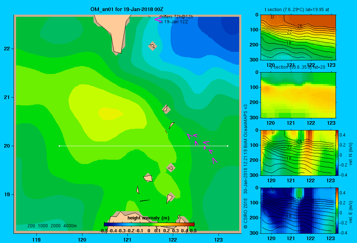Click latitude tick label '21' on the main map
This screenshot has height=243, width=357.
pos(7,97)
